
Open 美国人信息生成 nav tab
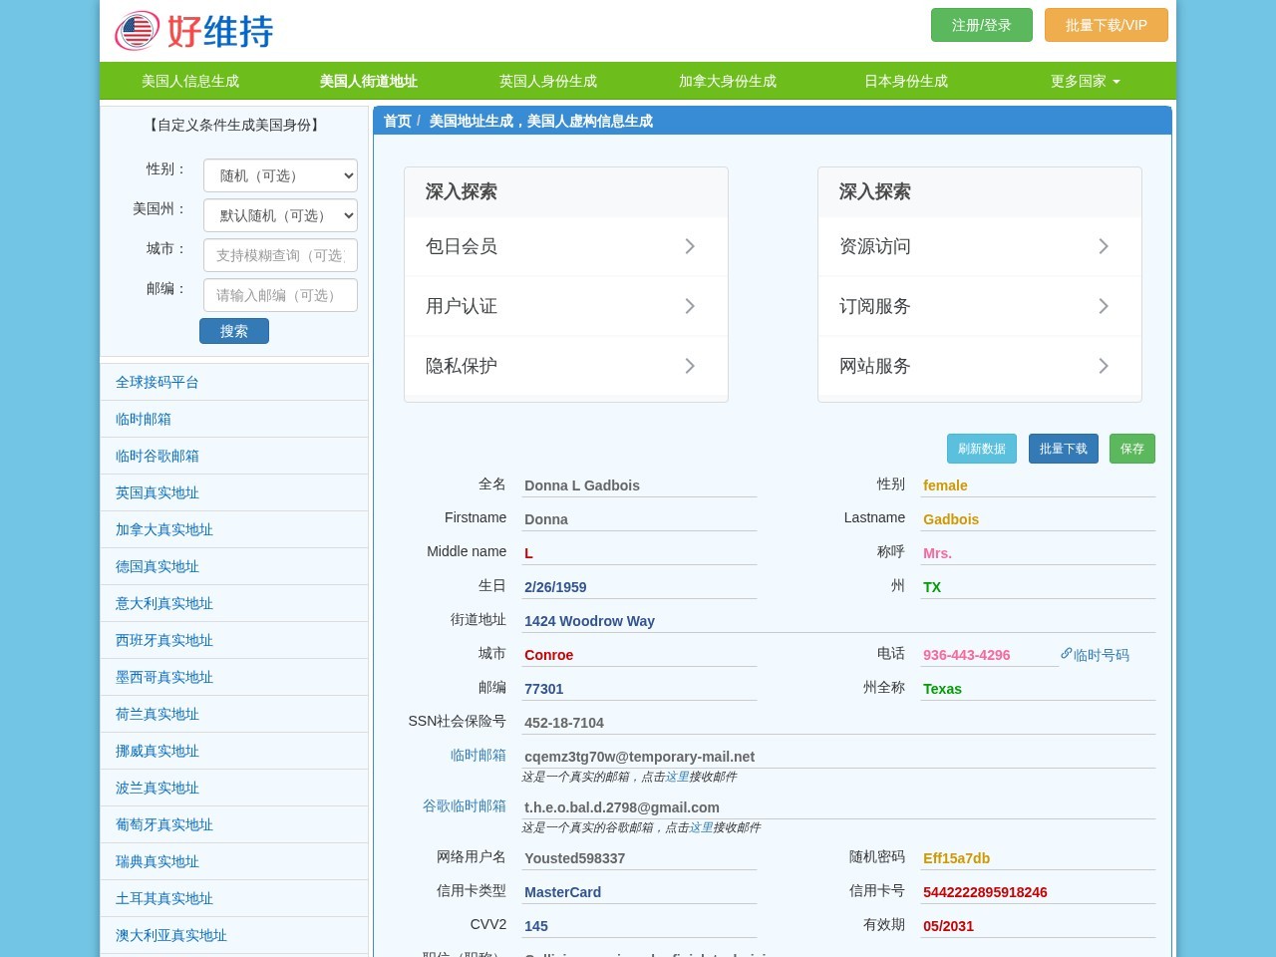pos(190,81)
